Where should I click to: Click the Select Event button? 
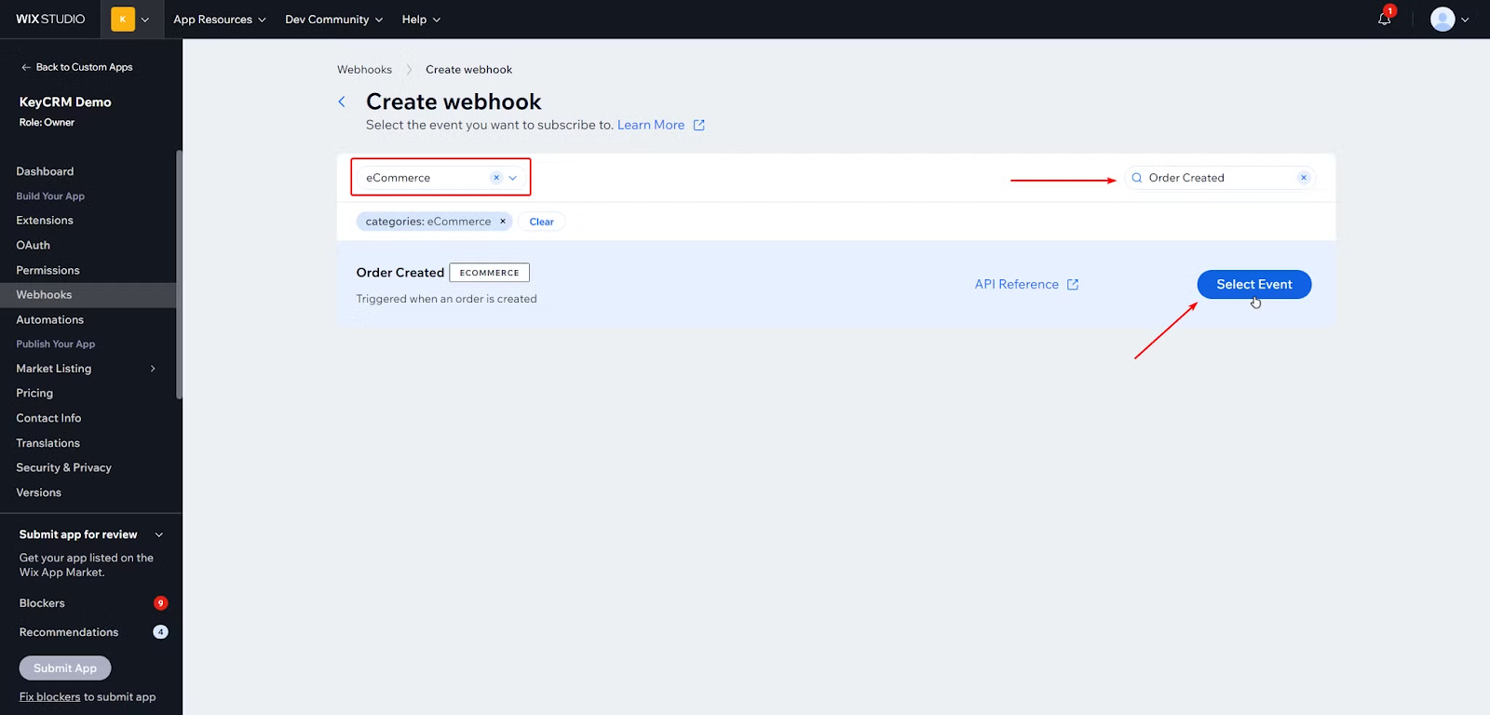click(x=1254, y=285)
